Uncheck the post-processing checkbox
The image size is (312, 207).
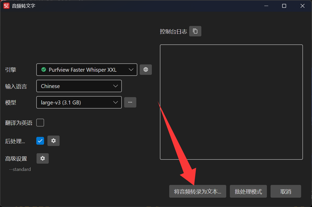point(40,141)
